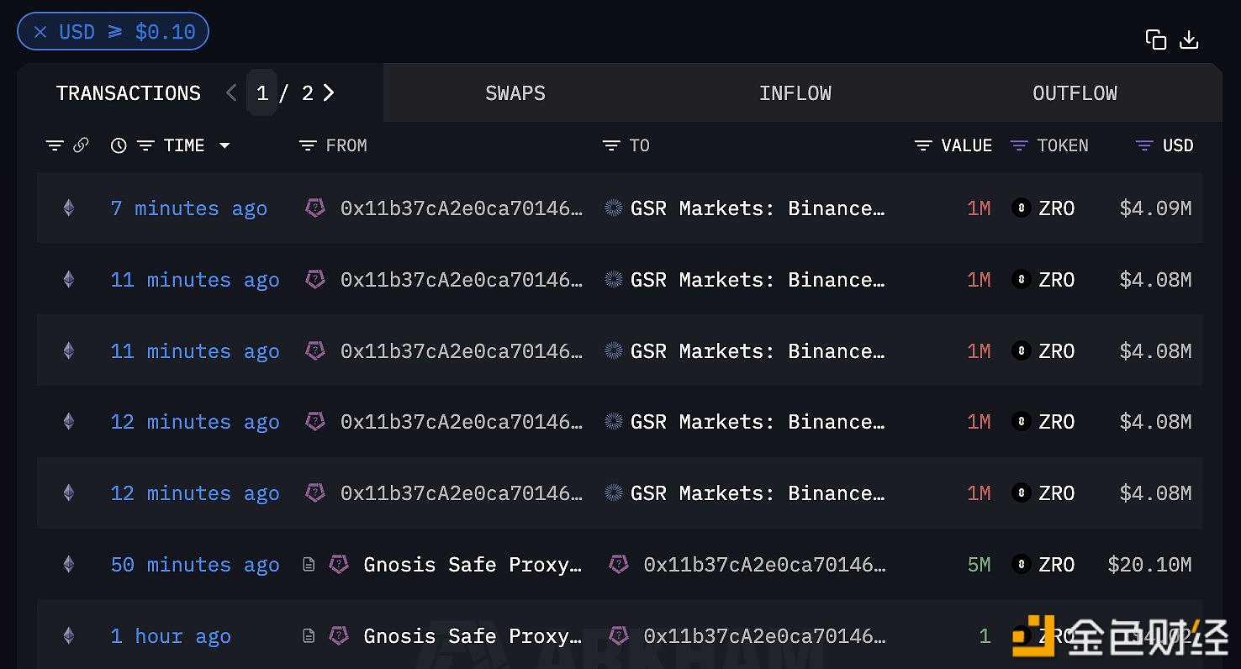Copy the table with the copy icon
This screenshot has height=669, width=1241.
tap(1156, 40)
